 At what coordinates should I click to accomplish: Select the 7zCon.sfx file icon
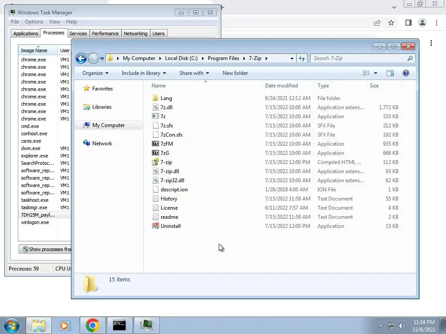[155, 134]
